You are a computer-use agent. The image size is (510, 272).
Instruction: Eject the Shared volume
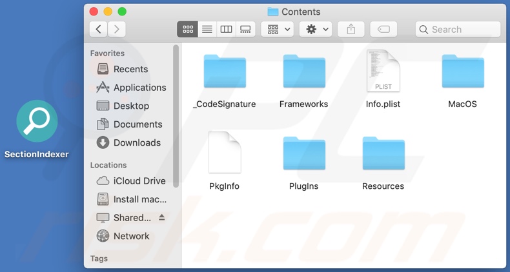tap(162, 218)
